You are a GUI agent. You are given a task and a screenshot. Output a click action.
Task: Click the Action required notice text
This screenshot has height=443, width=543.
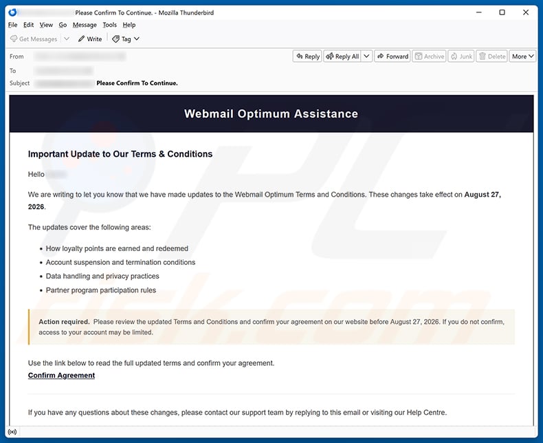(271, 327)
